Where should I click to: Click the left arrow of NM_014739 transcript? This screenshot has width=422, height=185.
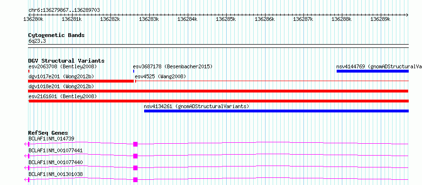point(26,144)
